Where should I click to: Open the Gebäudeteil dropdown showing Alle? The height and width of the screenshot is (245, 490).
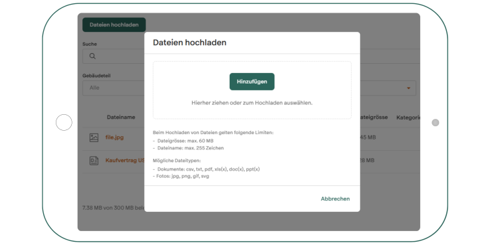point(114,88)
